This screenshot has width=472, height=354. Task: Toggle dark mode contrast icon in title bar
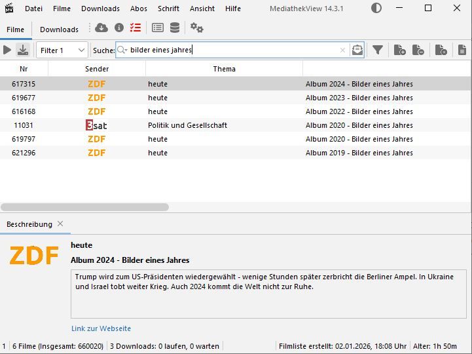376,9
